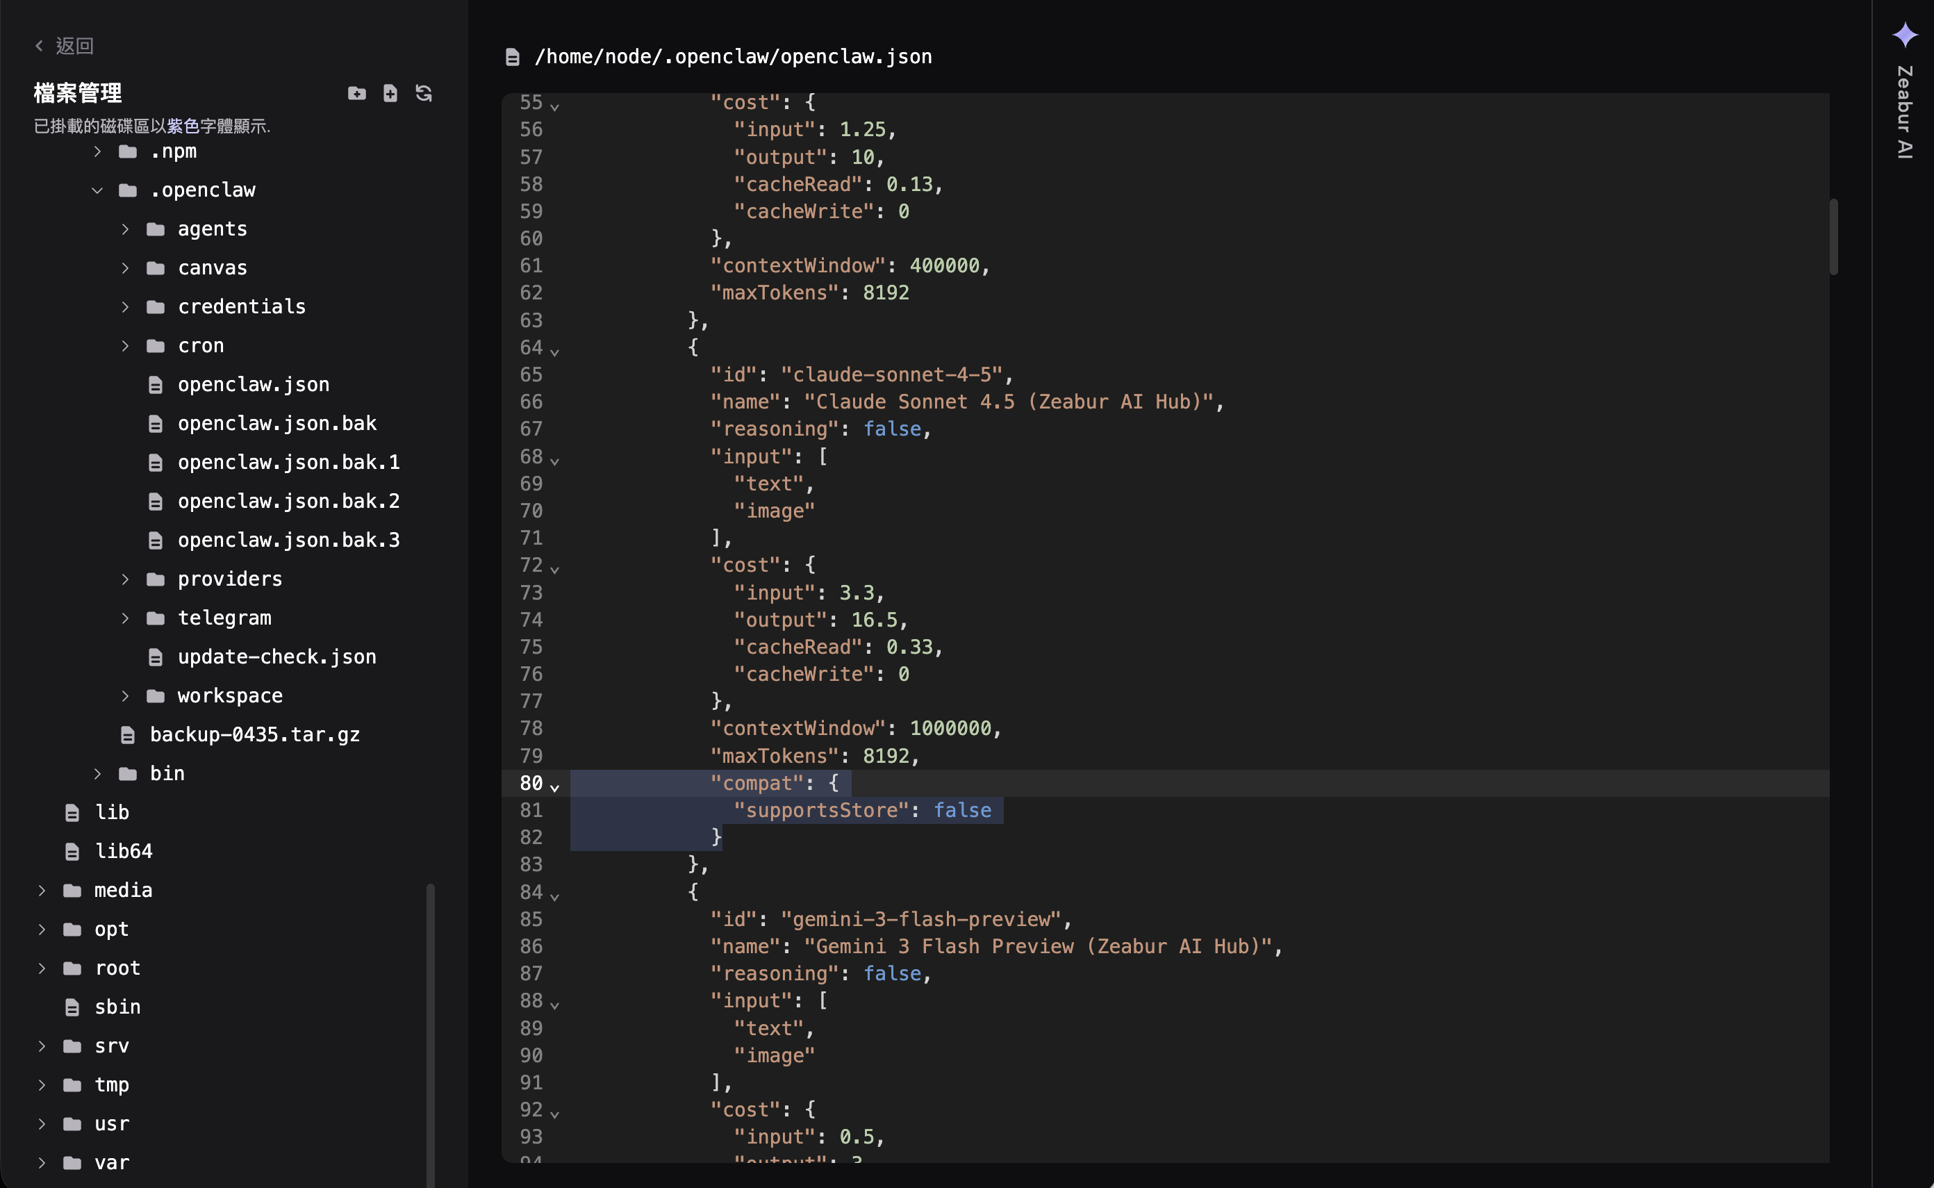Click the new folder icon in file manager header

(x=356, y=94)
